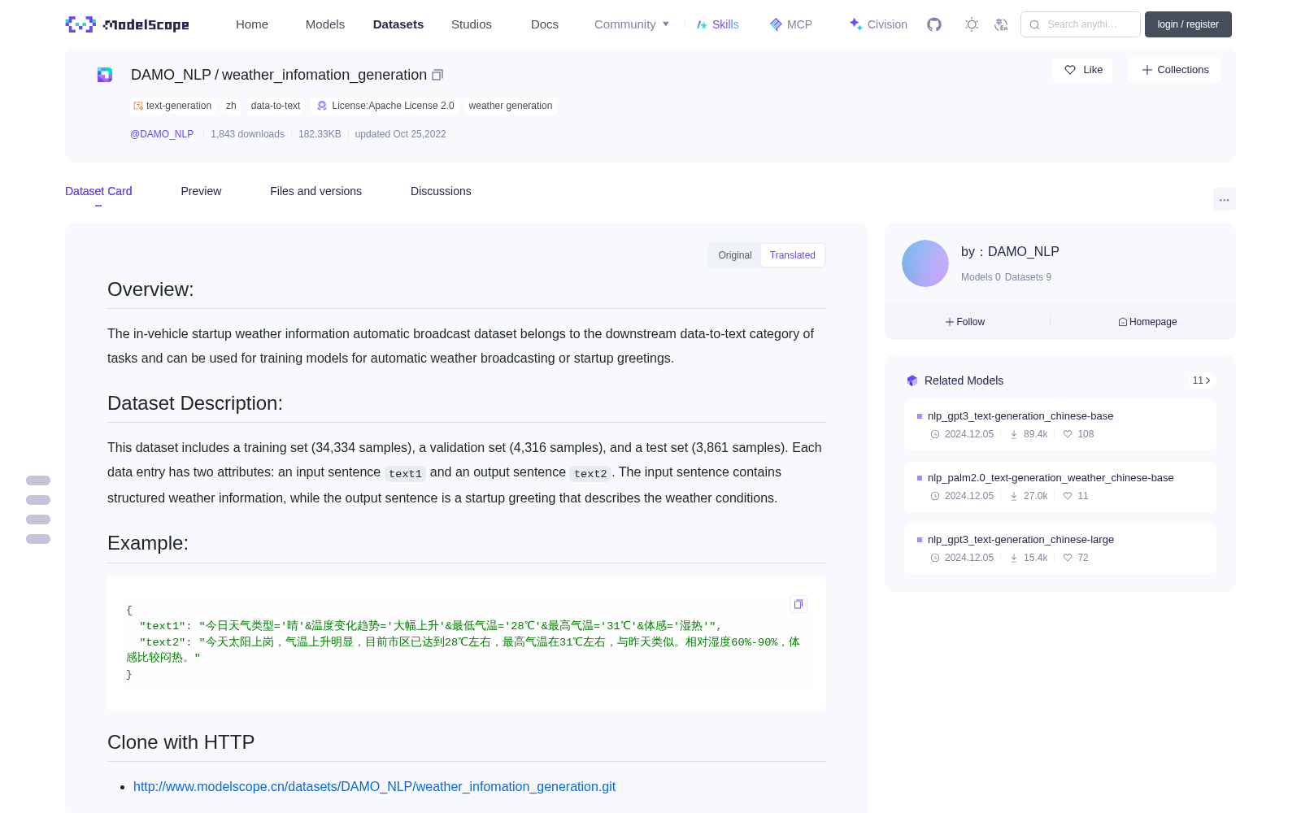Click the inline text2 code label
Viewport: 1301px width, 813px height.
pos(590,473)
